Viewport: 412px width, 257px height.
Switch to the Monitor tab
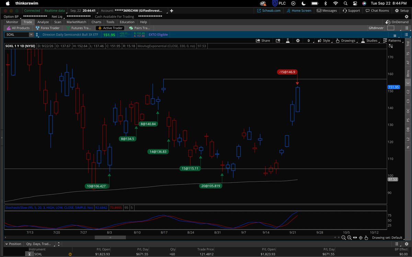[12, 22]
